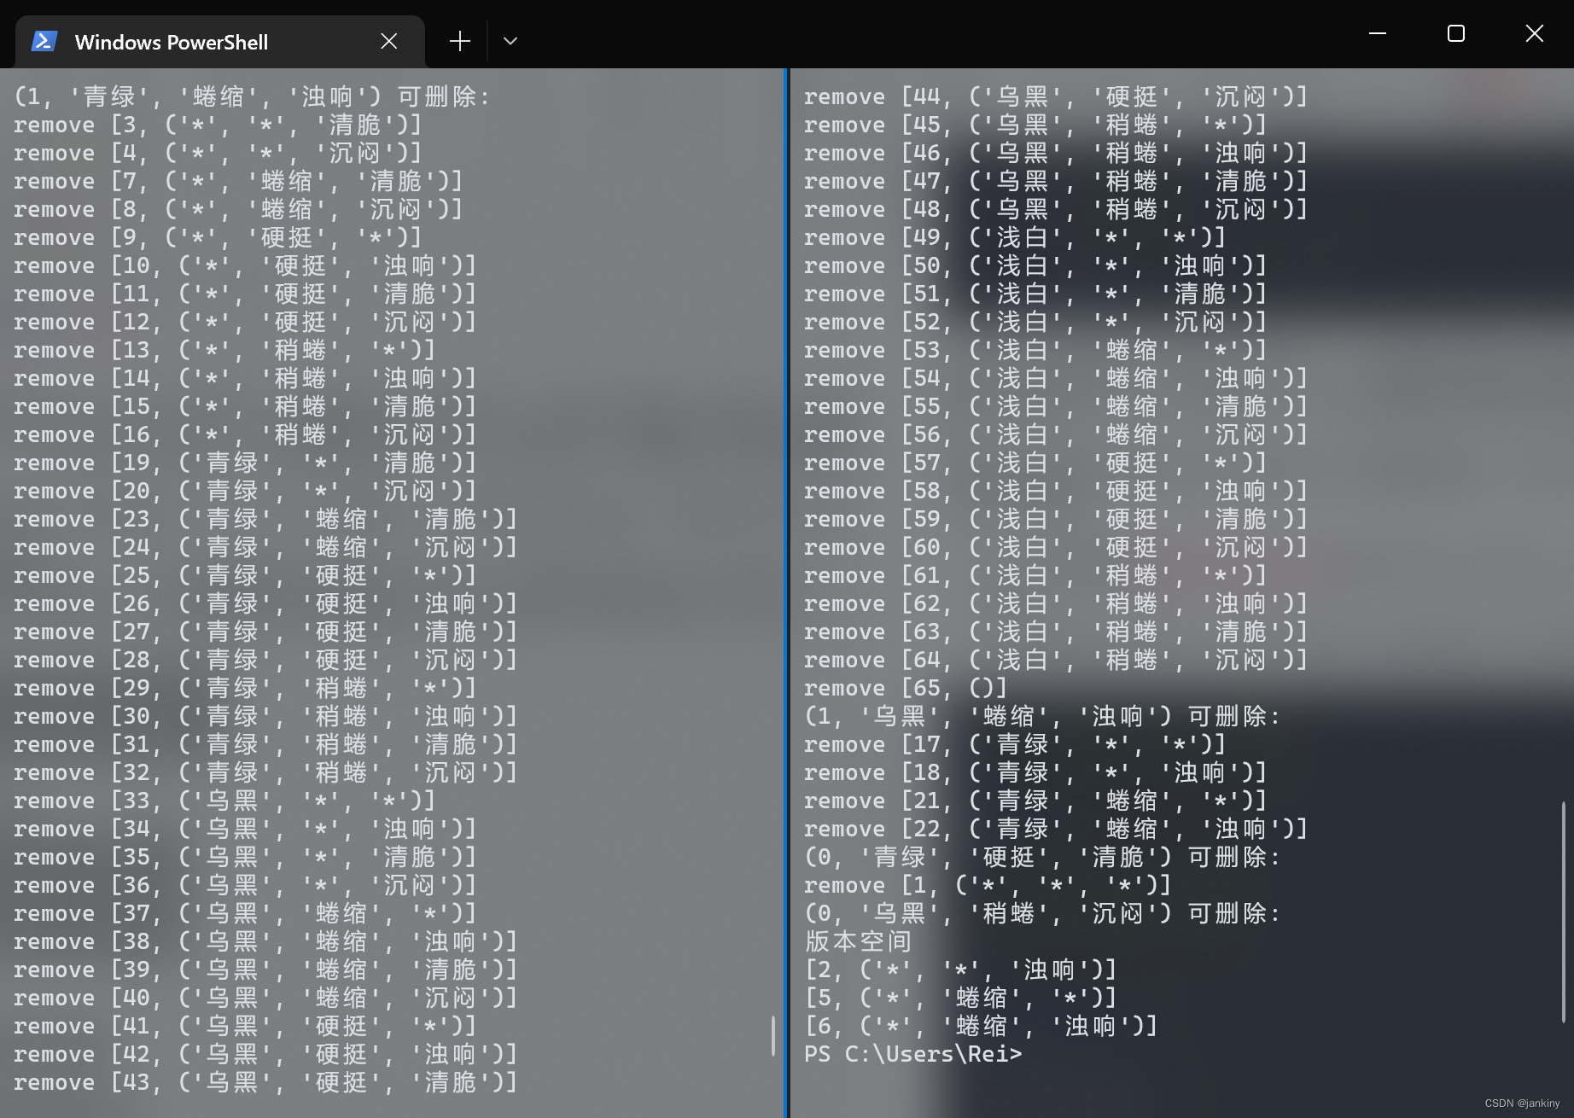Click line "[5, ('*', '蜷缩', '*')]"
The height and width of the screenshot is (1118, 1574).
pyautogui.click(x=961, y=998)
